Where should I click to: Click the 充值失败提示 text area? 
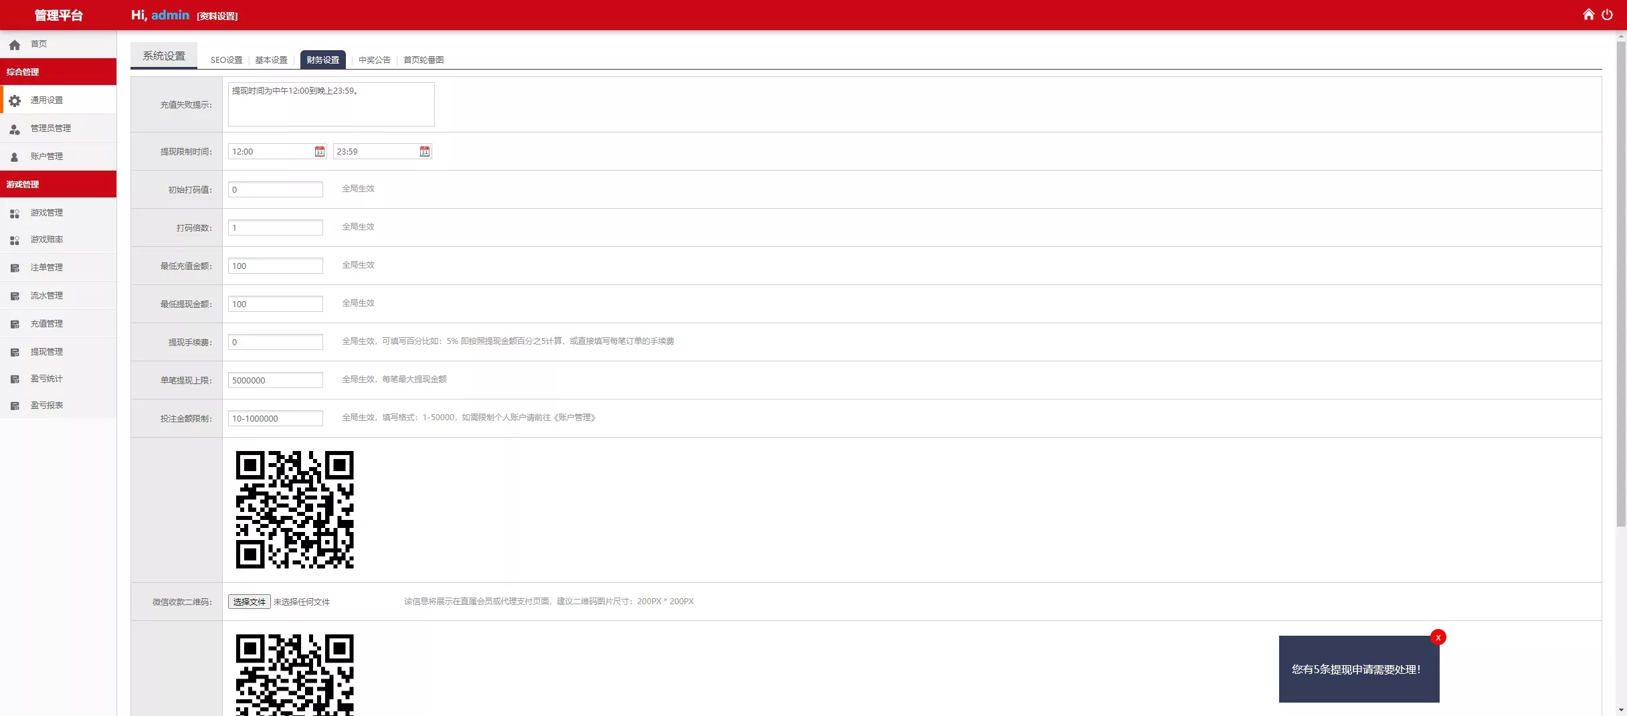[331, 104]
